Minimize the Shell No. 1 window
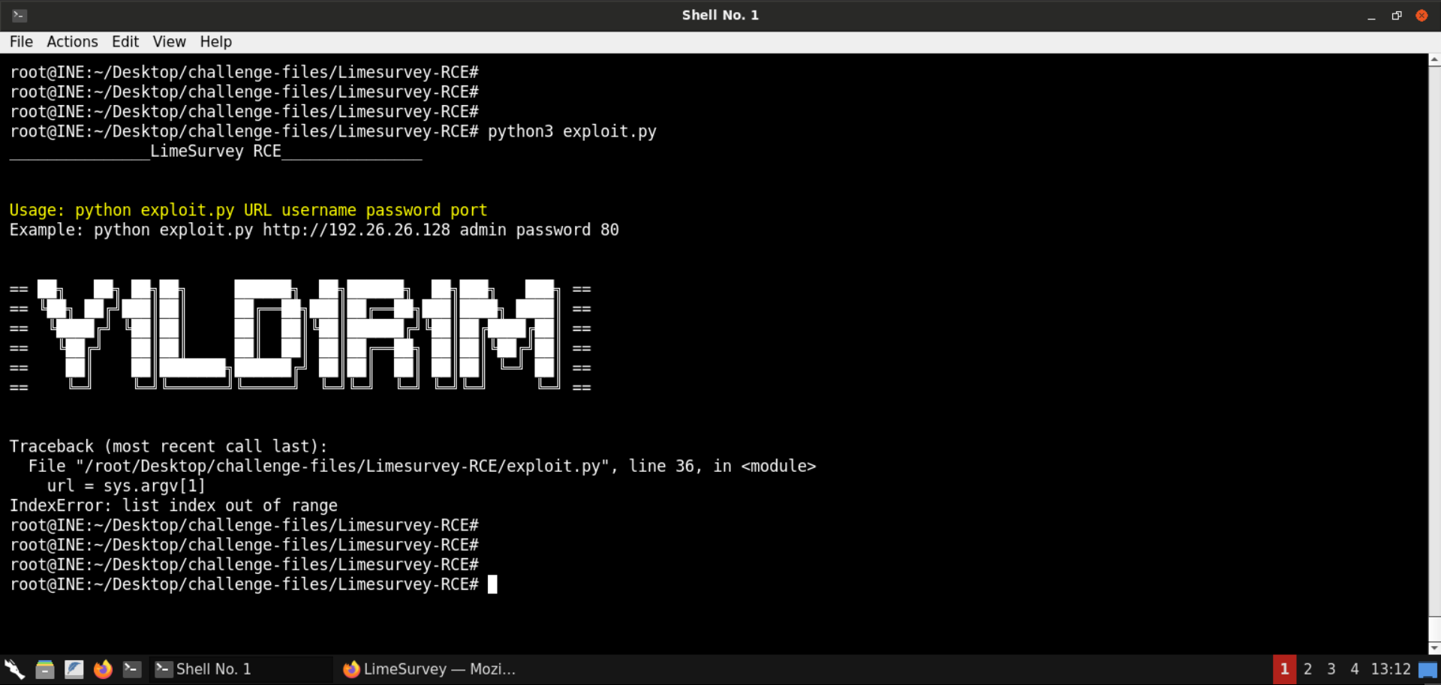The height and width of the screenshot is (685, 1441). 1371,16
